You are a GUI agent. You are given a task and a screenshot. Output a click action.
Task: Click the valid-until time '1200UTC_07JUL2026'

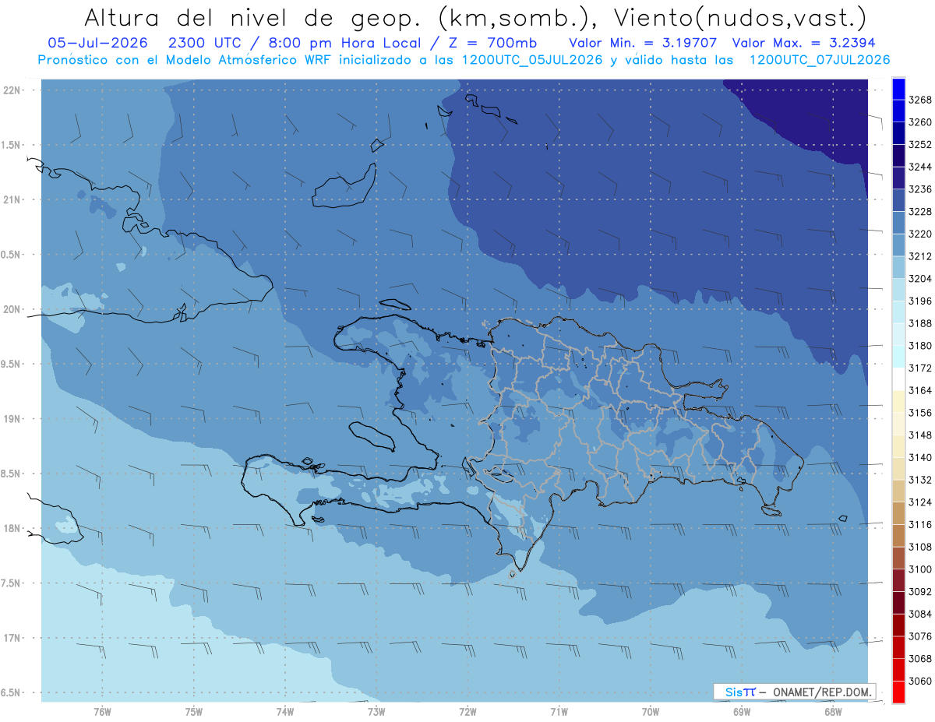pos(820,60)
